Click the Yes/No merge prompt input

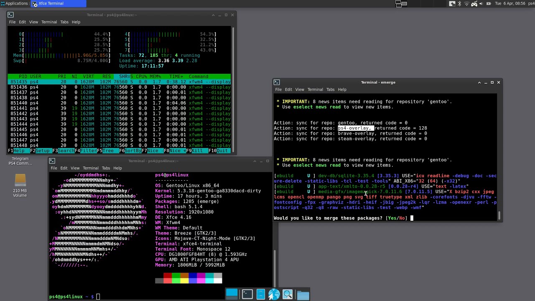412,218
